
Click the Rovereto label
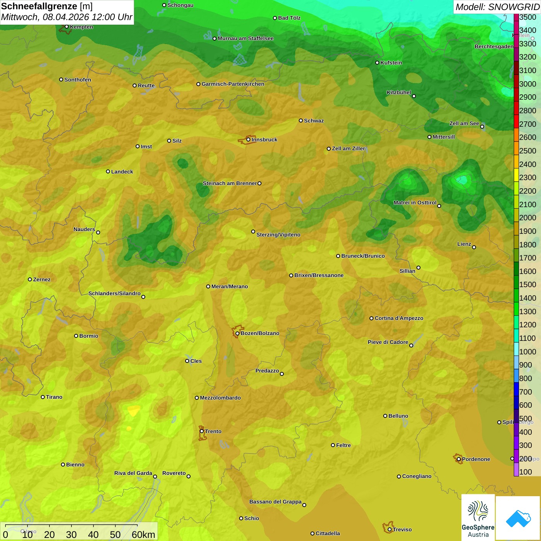174,473
